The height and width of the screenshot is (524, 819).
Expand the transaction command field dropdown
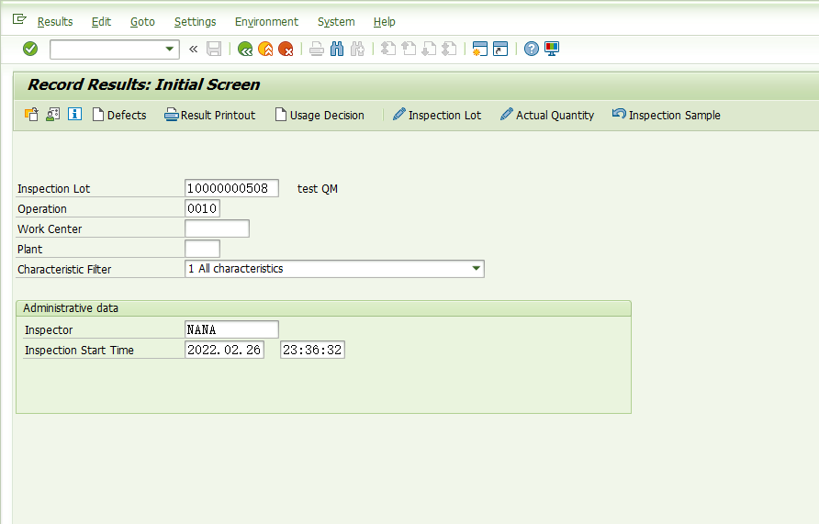[170, 50]
